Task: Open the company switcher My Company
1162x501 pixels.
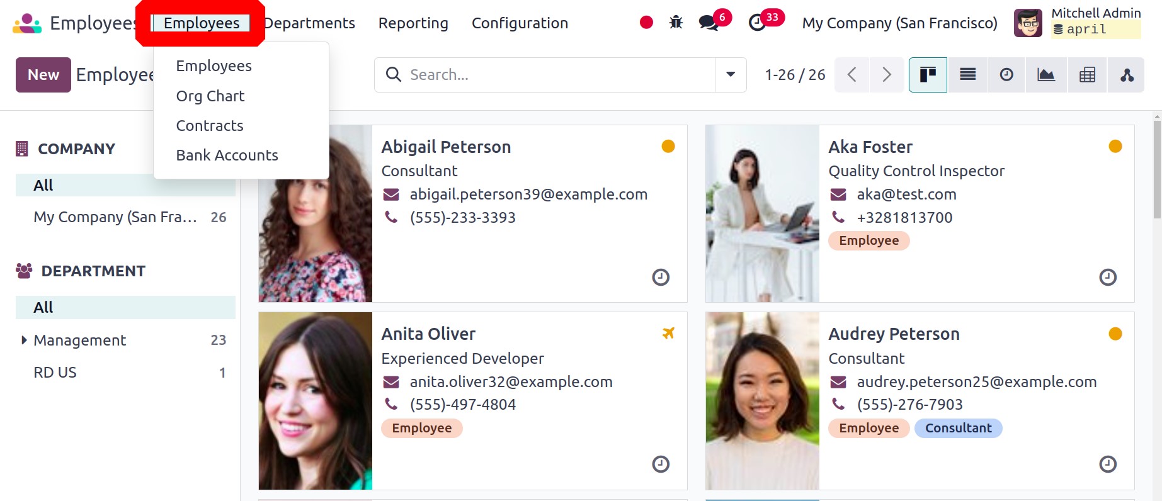Action: click(x=899, y=23)
